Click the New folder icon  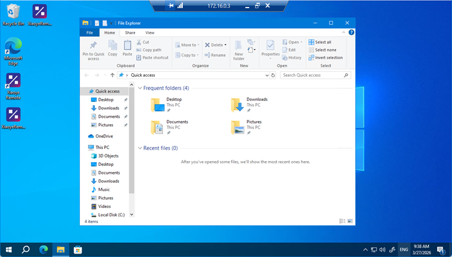point(239,46)
